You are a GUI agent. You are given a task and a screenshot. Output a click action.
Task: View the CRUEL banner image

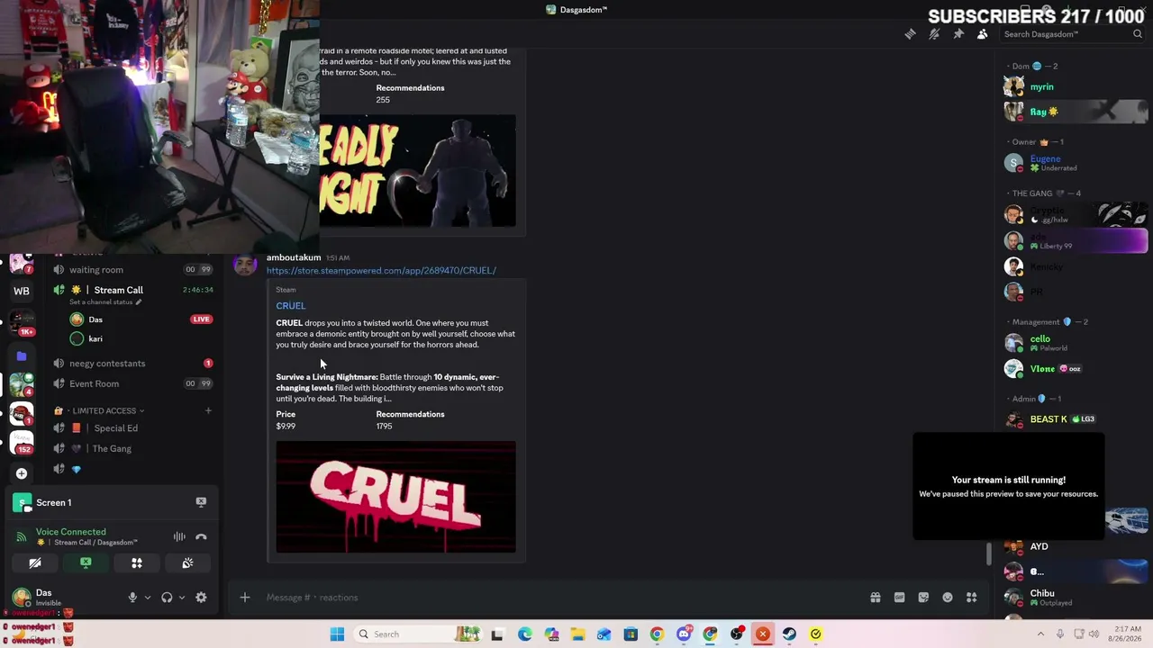coord(396,497)
